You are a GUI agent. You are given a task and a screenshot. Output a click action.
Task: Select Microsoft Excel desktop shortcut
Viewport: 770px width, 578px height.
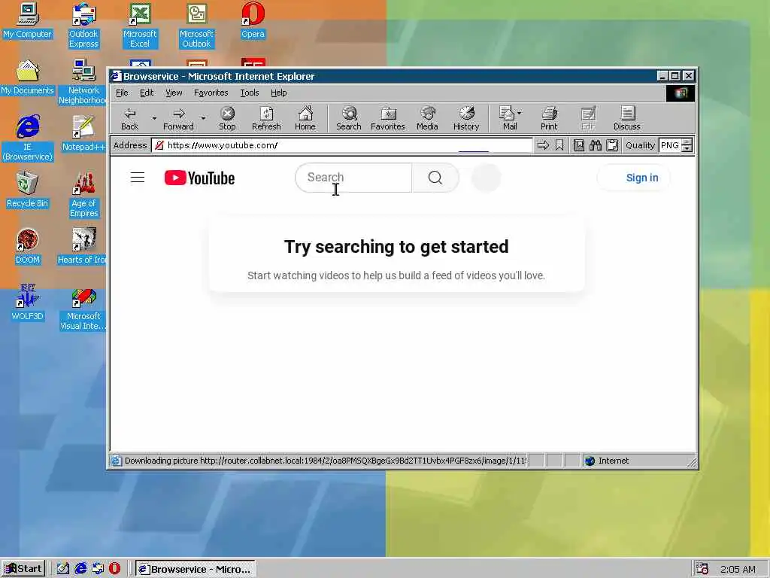coord(140,26)
